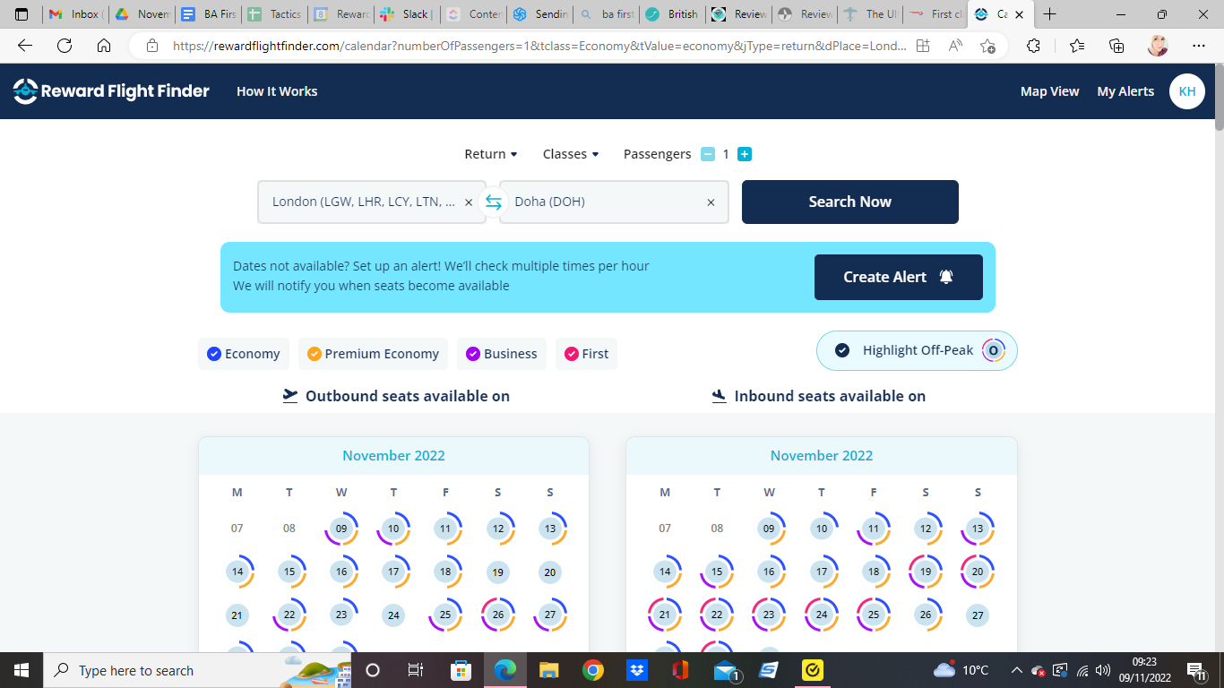Go to the Map View page
This screenshot has height=688, width=1224.
1049,91
